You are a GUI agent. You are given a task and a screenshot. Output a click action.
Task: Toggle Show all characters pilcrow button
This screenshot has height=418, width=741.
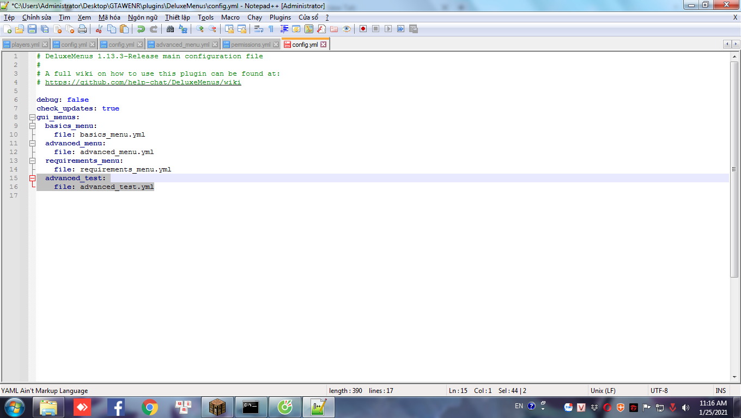[271, 29]
